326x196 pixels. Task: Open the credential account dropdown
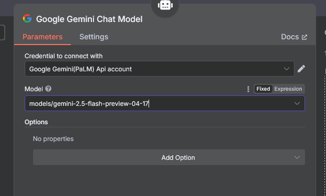(x=160, y=69)
